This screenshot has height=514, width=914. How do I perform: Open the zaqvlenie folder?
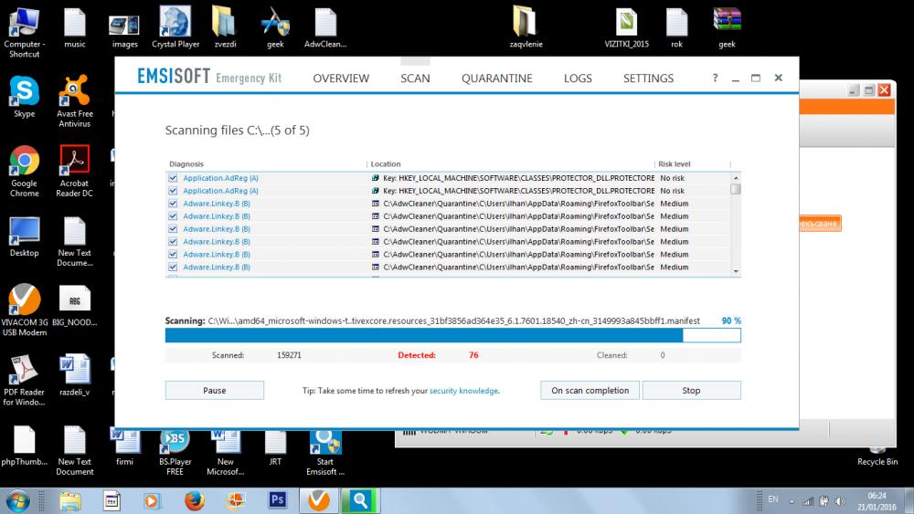[x=526, y=27]
